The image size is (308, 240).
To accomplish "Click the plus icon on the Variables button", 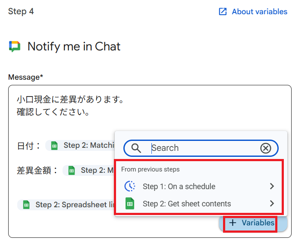I will coord(233,223).
